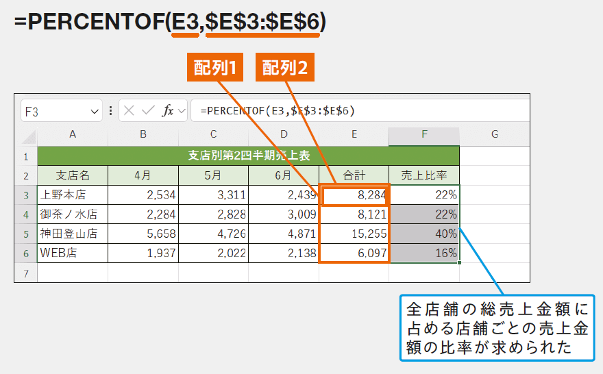The width and height of the screenshot is (603, 374).
Task: Click the fill handle at selection corner
Action: (460, 262)
